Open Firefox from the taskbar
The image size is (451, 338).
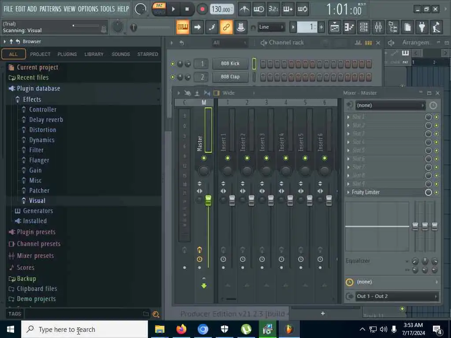click(x=181, y=329)
